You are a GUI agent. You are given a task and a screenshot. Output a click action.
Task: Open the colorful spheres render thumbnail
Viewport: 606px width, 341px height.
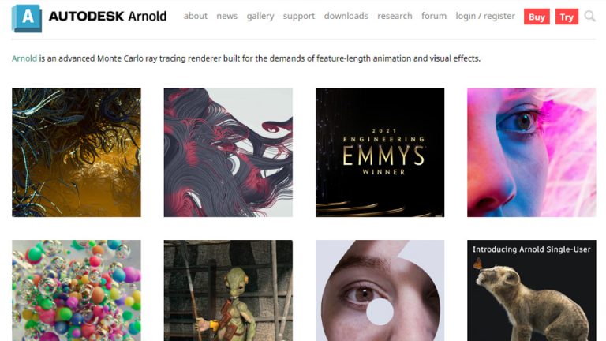76,290
